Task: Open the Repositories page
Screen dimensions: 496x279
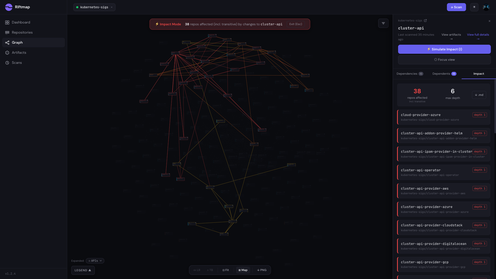Action: point(33,33)
